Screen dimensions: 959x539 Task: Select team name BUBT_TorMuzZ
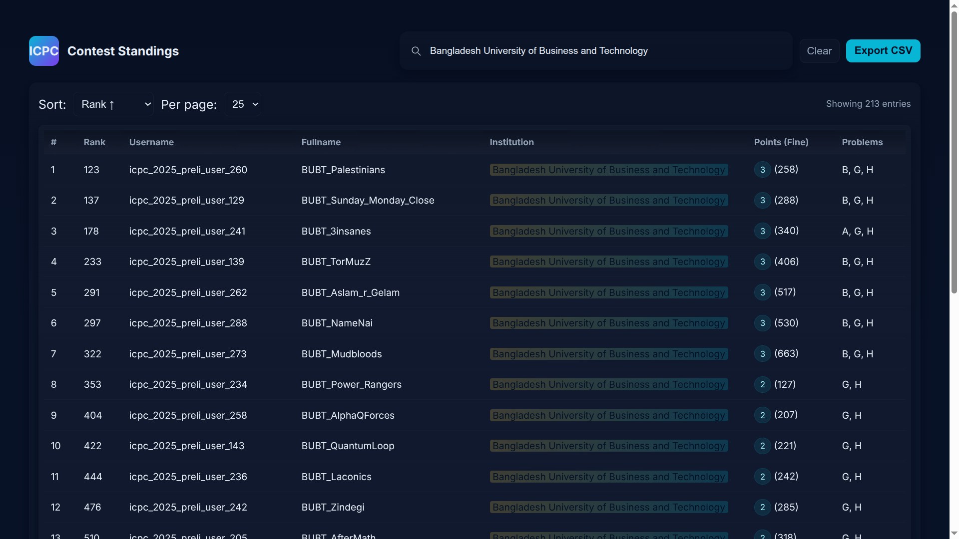(336, 262)
